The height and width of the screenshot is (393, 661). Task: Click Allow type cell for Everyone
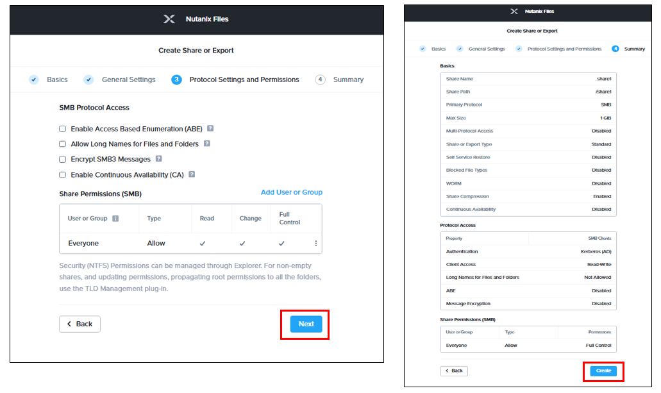(x=156, y=244)
